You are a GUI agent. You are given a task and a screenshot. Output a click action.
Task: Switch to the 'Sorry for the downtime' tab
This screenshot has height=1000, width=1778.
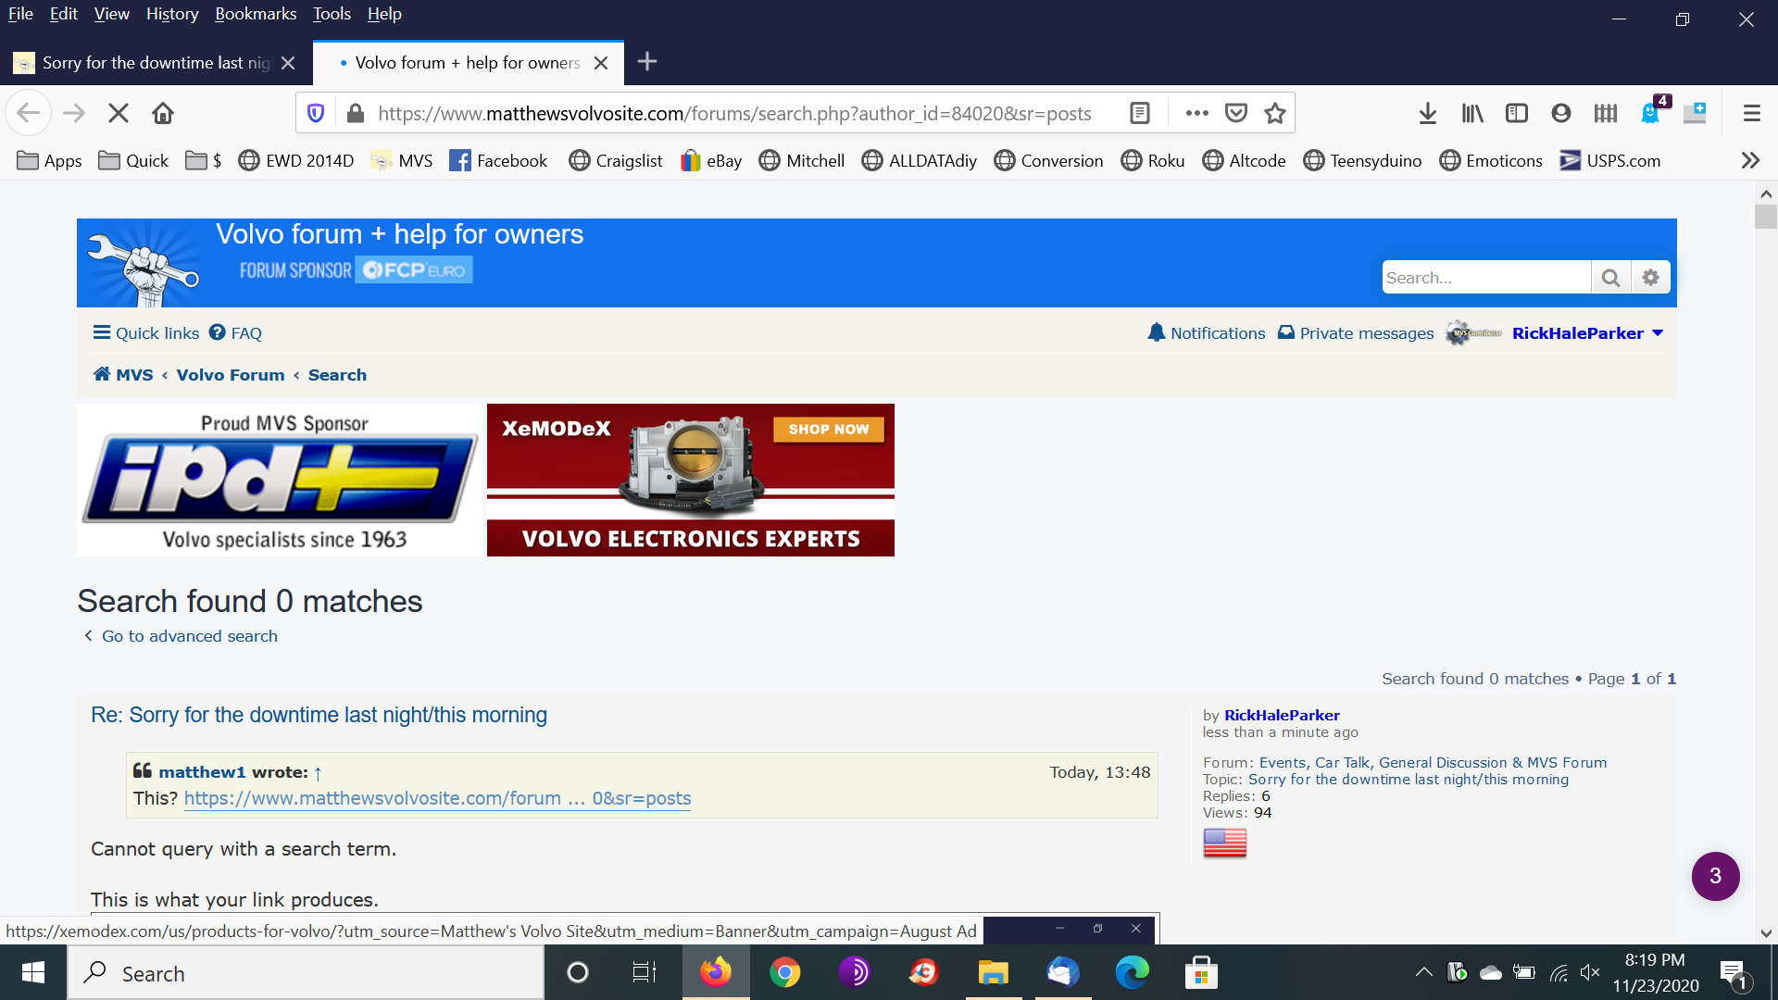[155, 63]
